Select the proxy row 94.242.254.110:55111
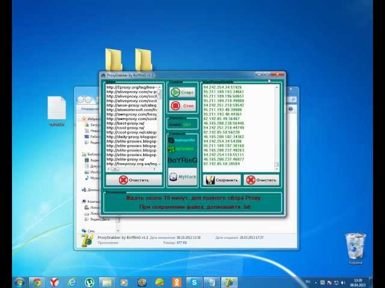Screen dimensions: 385x288 pyautogui.click(x=223, y=155)
